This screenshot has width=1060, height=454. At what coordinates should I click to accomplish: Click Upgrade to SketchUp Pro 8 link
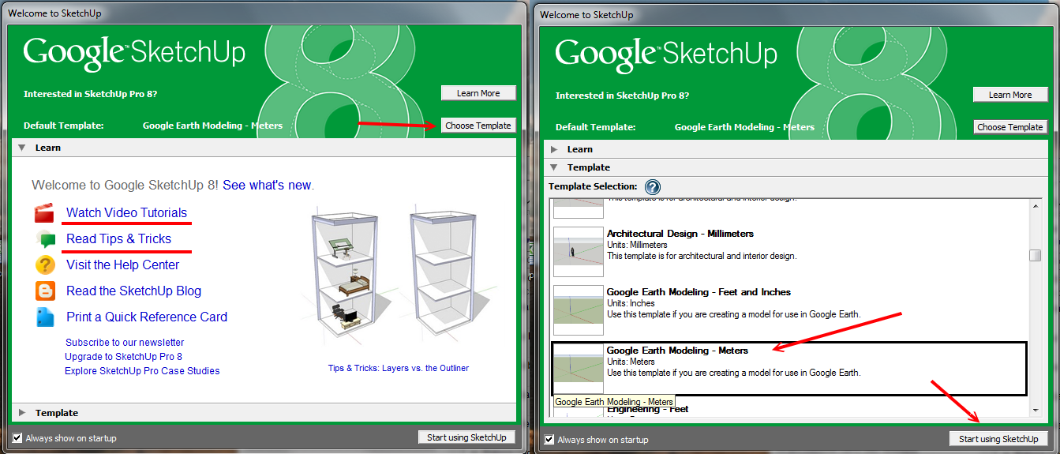[x=123, y=357]
